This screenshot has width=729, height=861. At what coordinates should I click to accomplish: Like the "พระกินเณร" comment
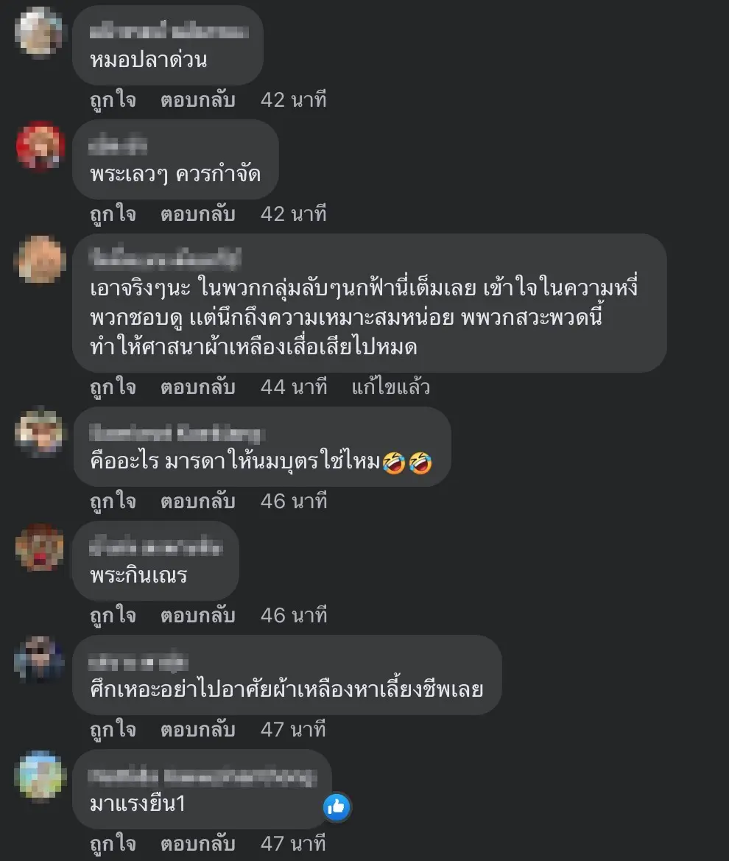tap(113, 616)
